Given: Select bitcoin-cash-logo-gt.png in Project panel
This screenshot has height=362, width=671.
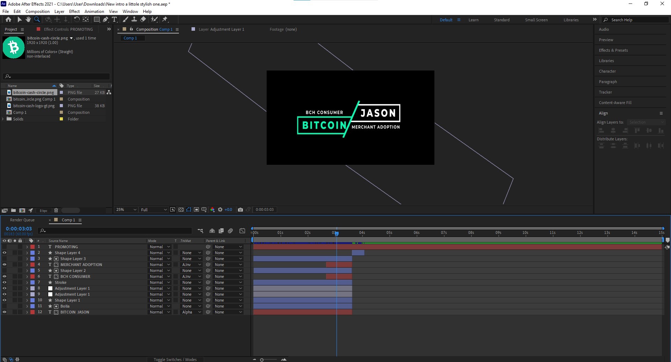Looking at the screenshot, I should click(34, 106).
